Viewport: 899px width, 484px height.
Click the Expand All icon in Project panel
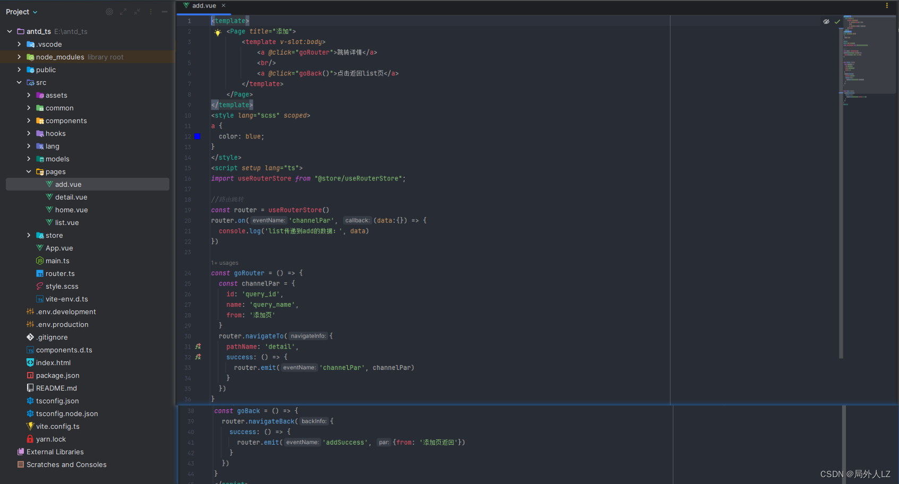pos(123,12)
